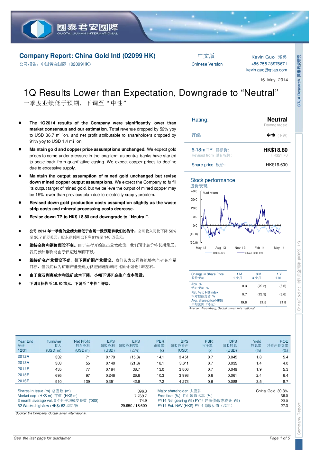Select analyst name Kevin Guo
319x451 pixels.
pyautogui.click(x=263, y=57)
